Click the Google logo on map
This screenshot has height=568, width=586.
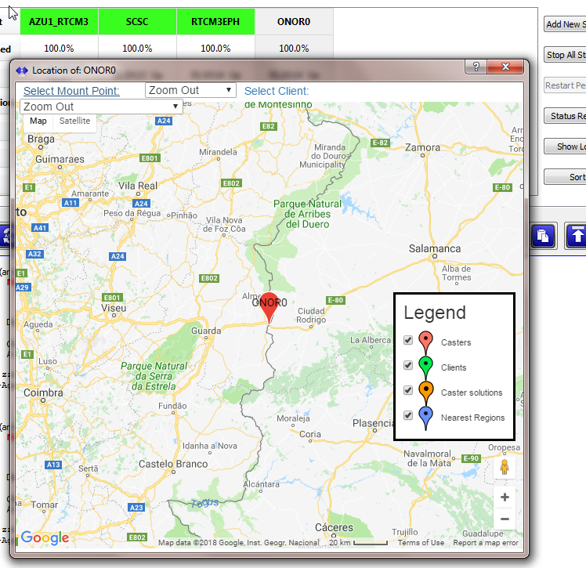(45, 537)
